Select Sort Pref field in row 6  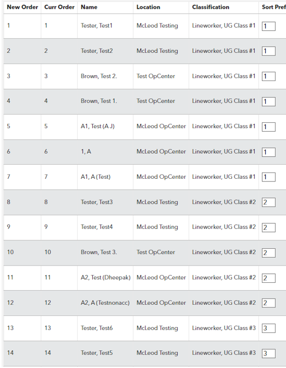pyautogui.click(x=268, y=152)
